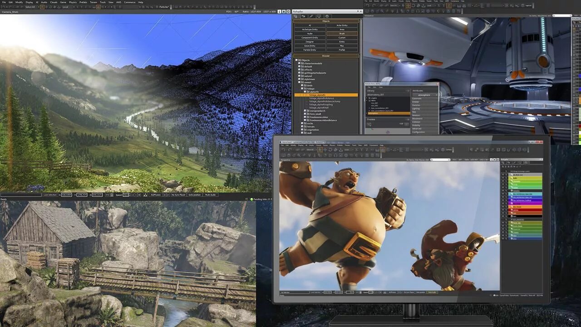Open the Configuration attribute section in the Particle Editor
Viewport: 581px width, 327px height.
424,132
